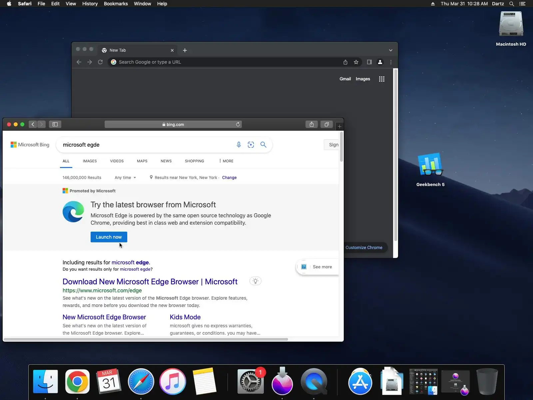
Task: Click Safari's vertical page scrollbar
Action: [x=341, y=147]
